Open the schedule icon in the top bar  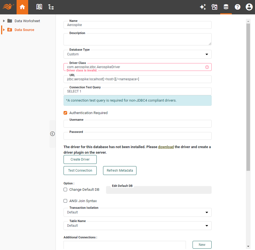pyautogui.click(x=214, y=7)
